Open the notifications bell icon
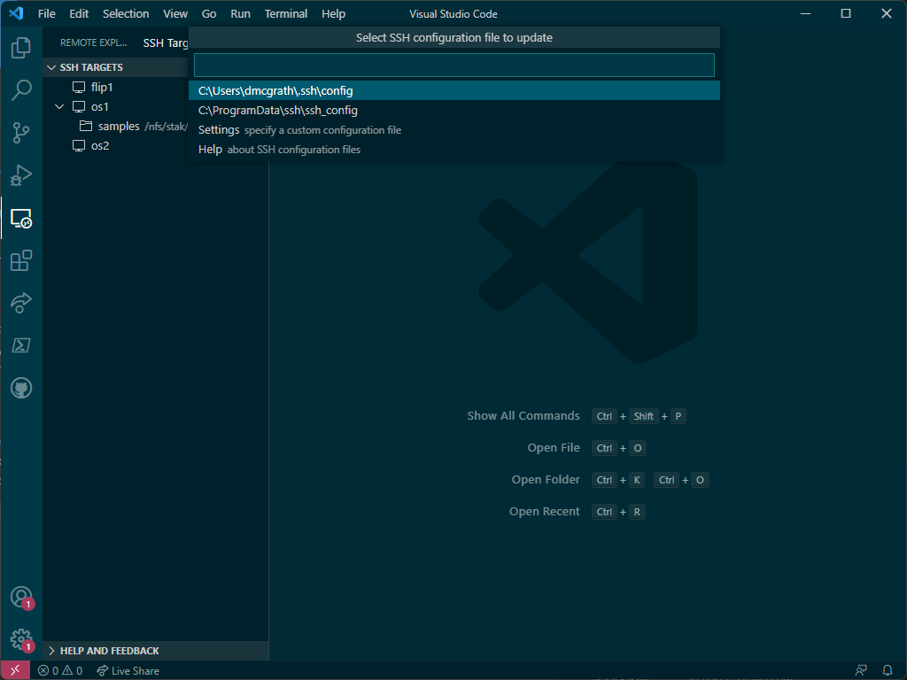 click(888, 671)
